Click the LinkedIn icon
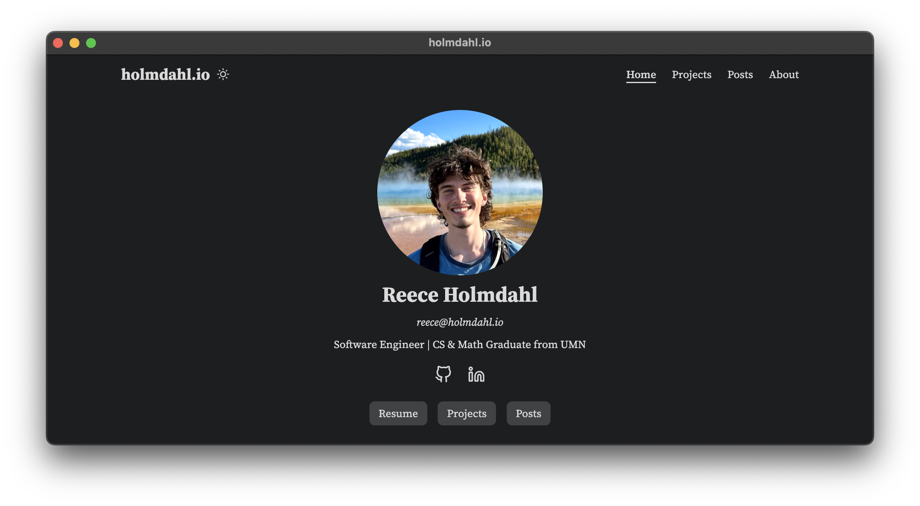The height and width of the screenshot is (506, 920). [x=476, y=374]
